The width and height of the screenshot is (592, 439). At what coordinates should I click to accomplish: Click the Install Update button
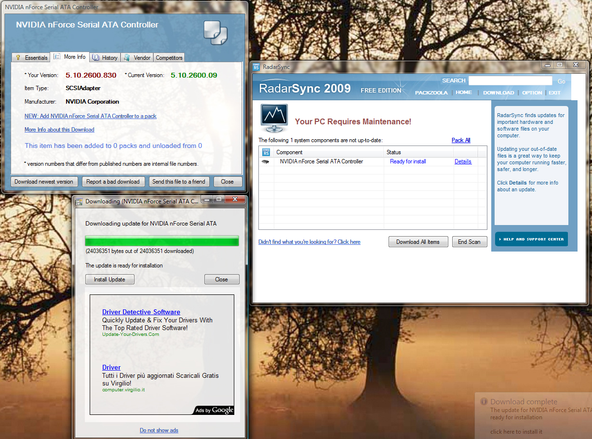click(109, 279)
